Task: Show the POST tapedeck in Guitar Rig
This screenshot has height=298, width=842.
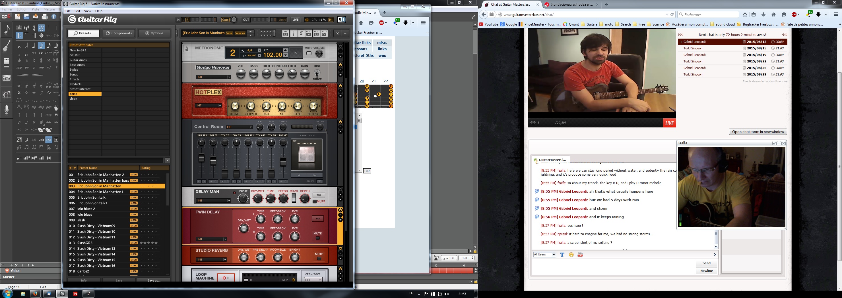Action: (x=316, y=33)
